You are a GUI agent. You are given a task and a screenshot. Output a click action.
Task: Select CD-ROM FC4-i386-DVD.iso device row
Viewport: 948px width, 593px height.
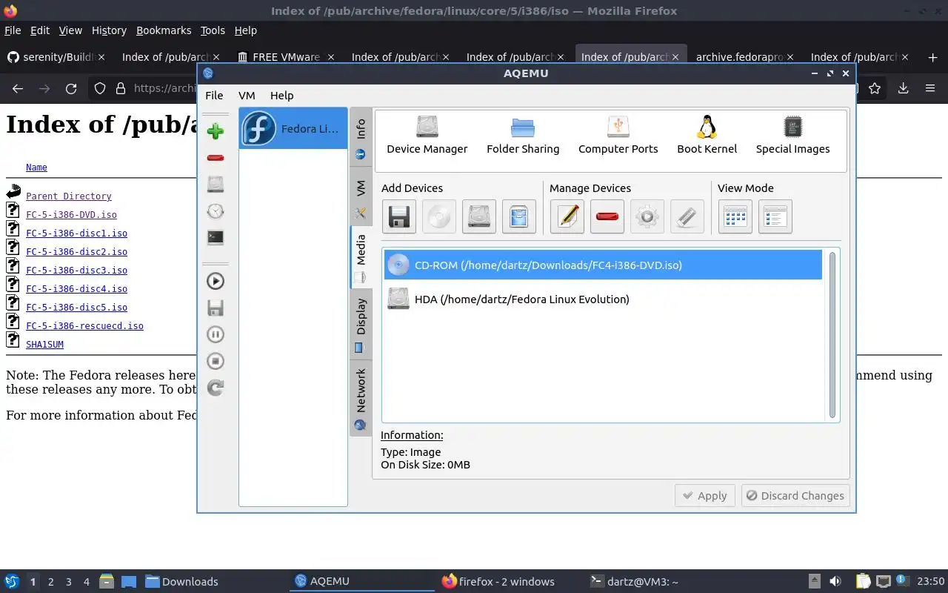pos(603,265)
